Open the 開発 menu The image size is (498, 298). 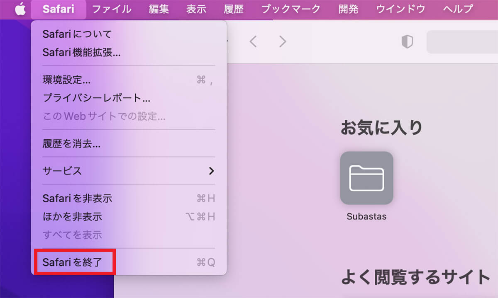click(x=348, y=9)
